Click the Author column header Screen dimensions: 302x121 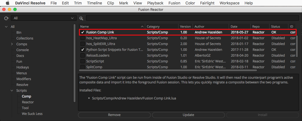[211, 27]
